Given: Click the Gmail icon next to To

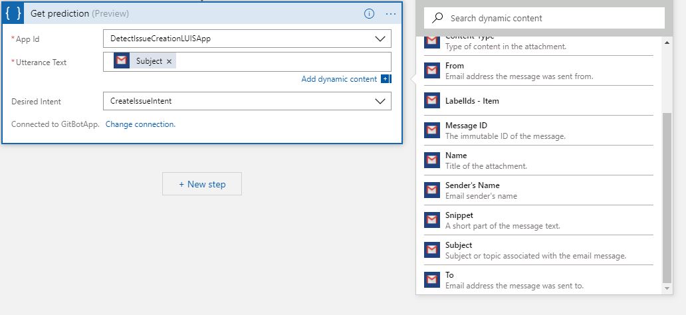Looking at the screenshot, I should click(432, 280).
